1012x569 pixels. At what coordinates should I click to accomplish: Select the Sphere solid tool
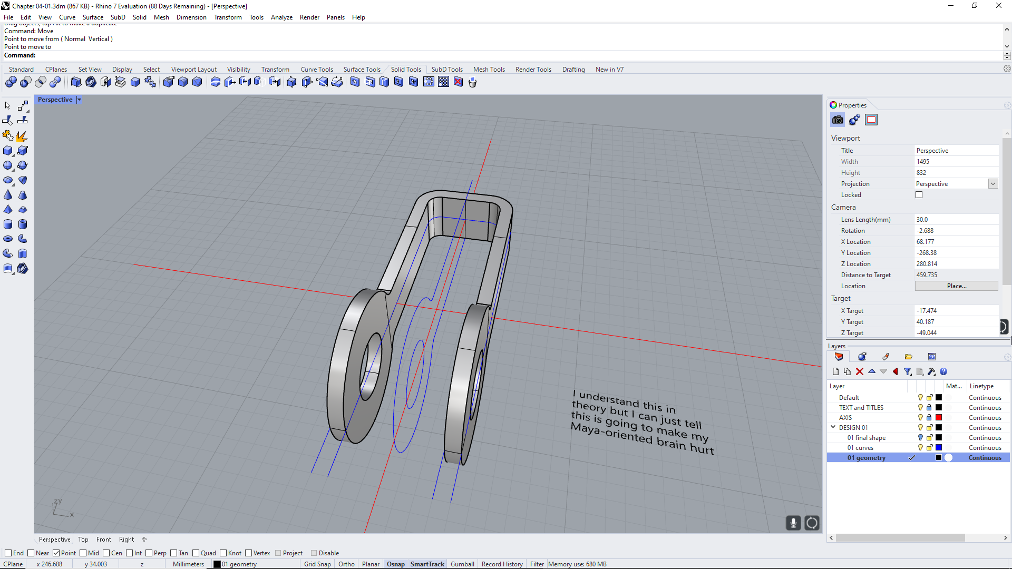(x=8, y=165)
